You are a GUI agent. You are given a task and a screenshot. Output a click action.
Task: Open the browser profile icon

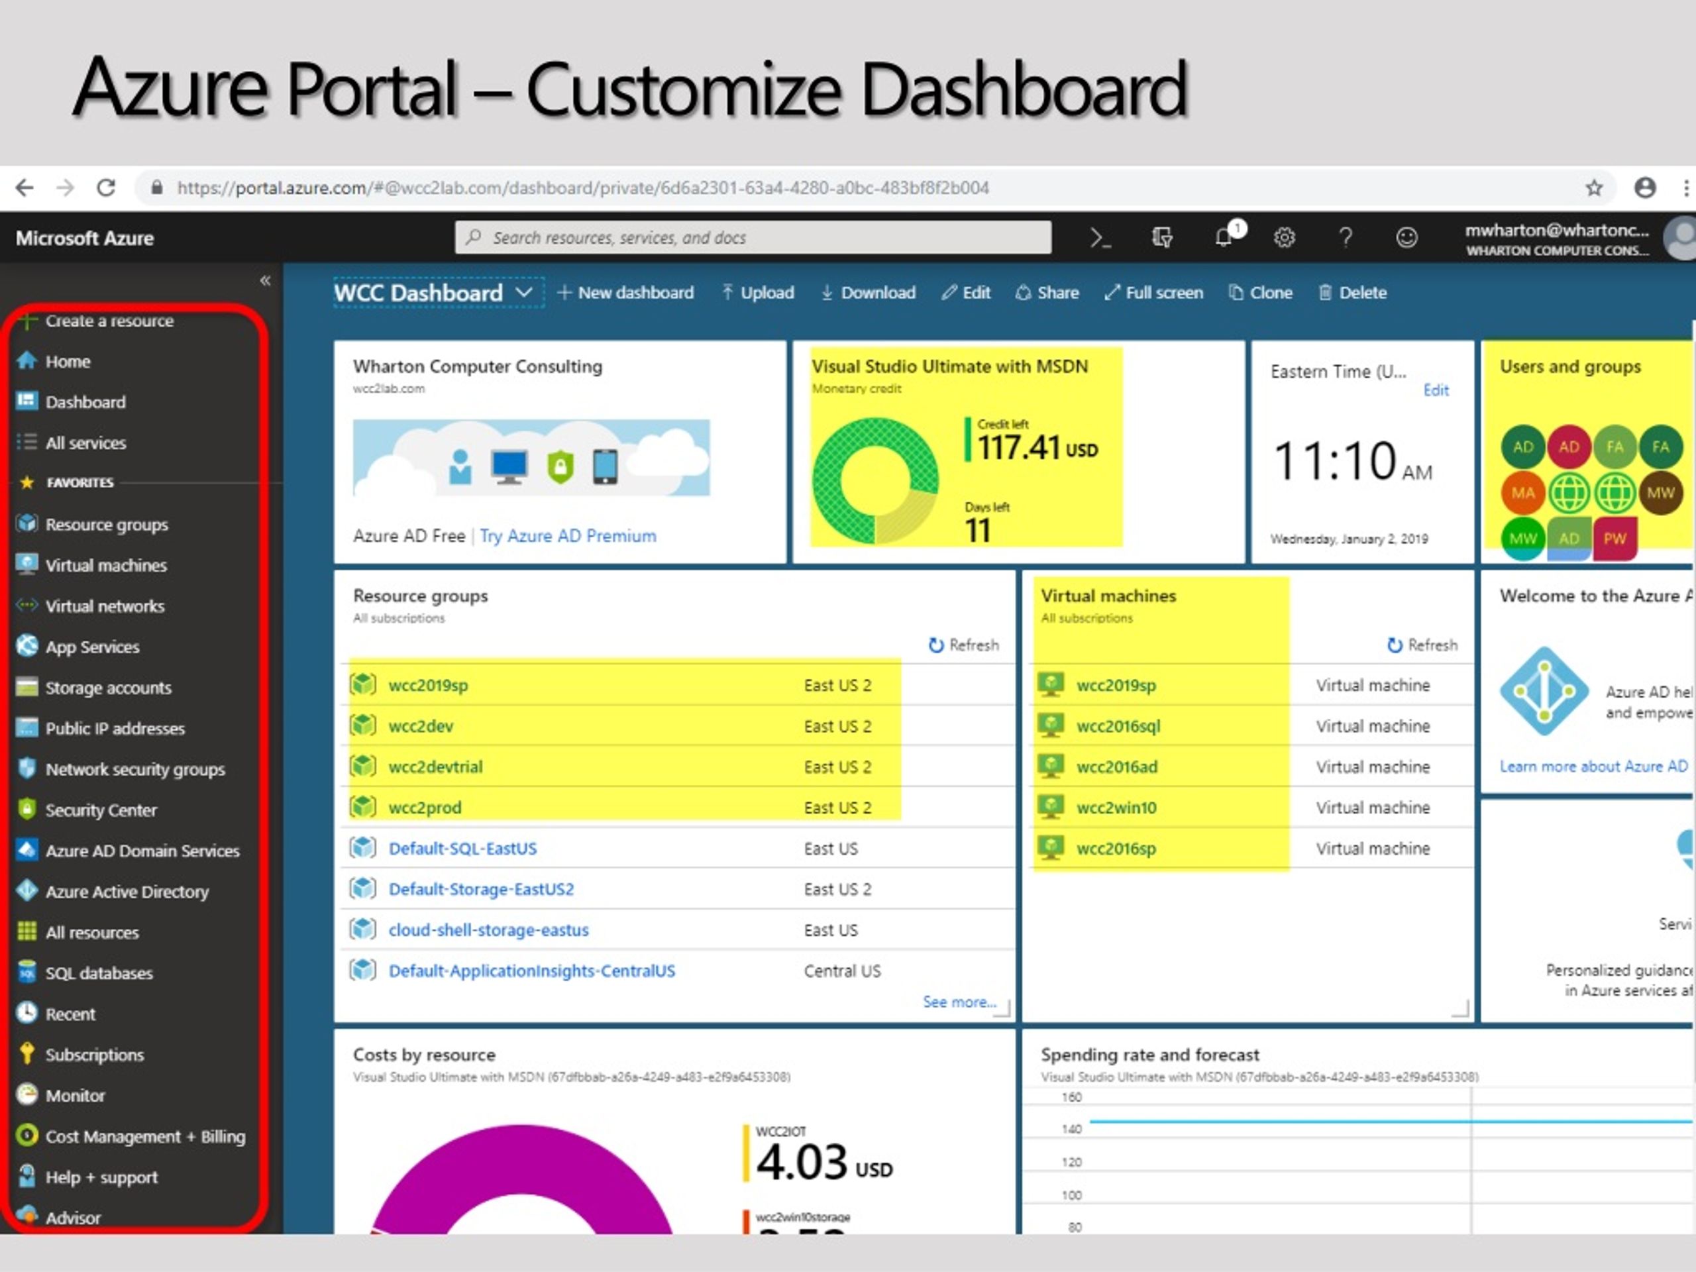click(1644, 188)
